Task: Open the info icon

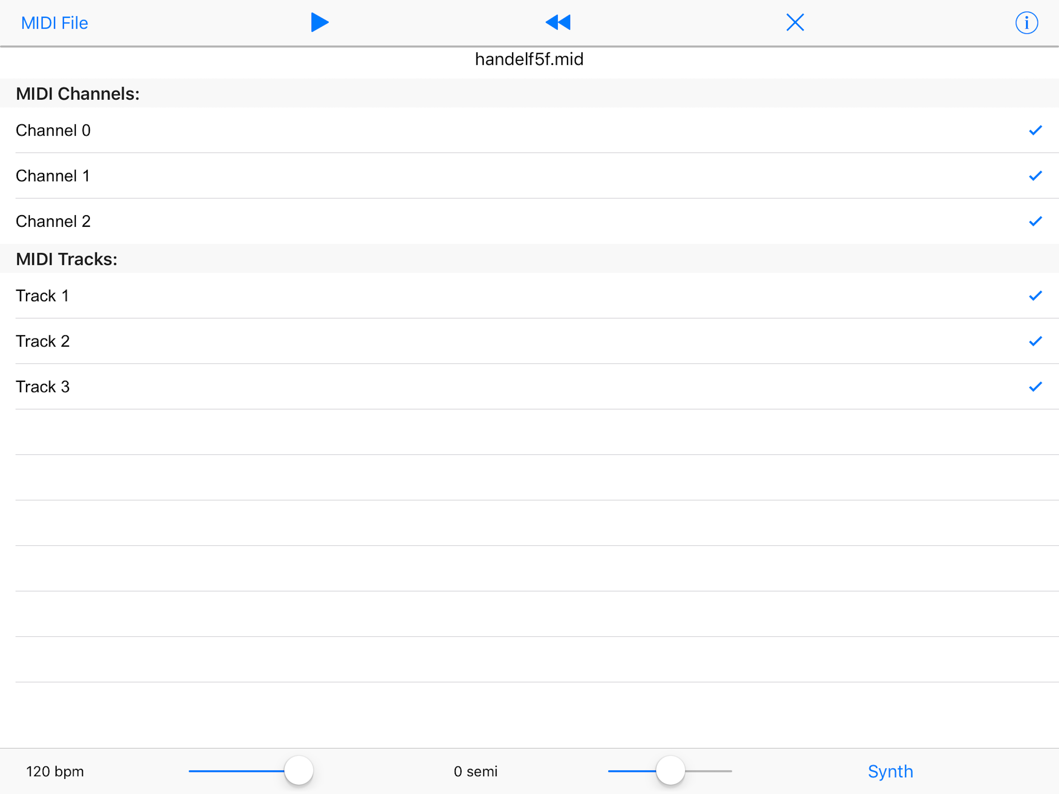Action: 1026,23
